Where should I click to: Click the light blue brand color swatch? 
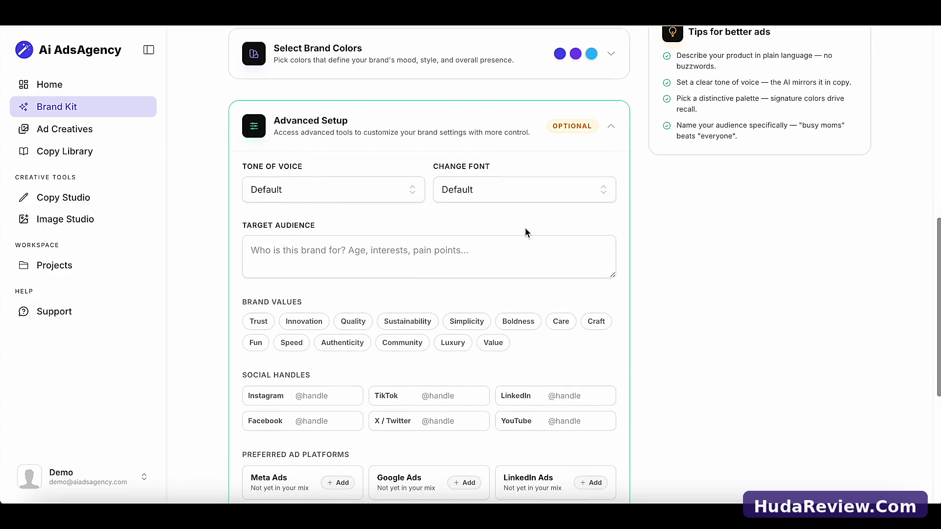[x=592, y=54]
